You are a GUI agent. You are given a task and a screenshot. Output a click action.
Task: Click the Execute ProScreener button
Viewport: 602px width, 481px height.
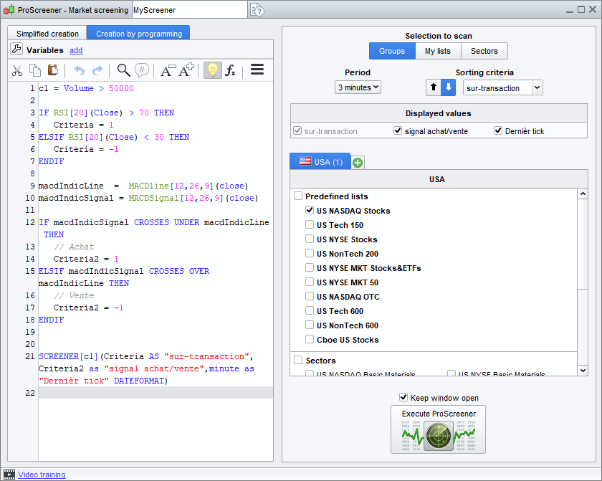coord(438,429)
